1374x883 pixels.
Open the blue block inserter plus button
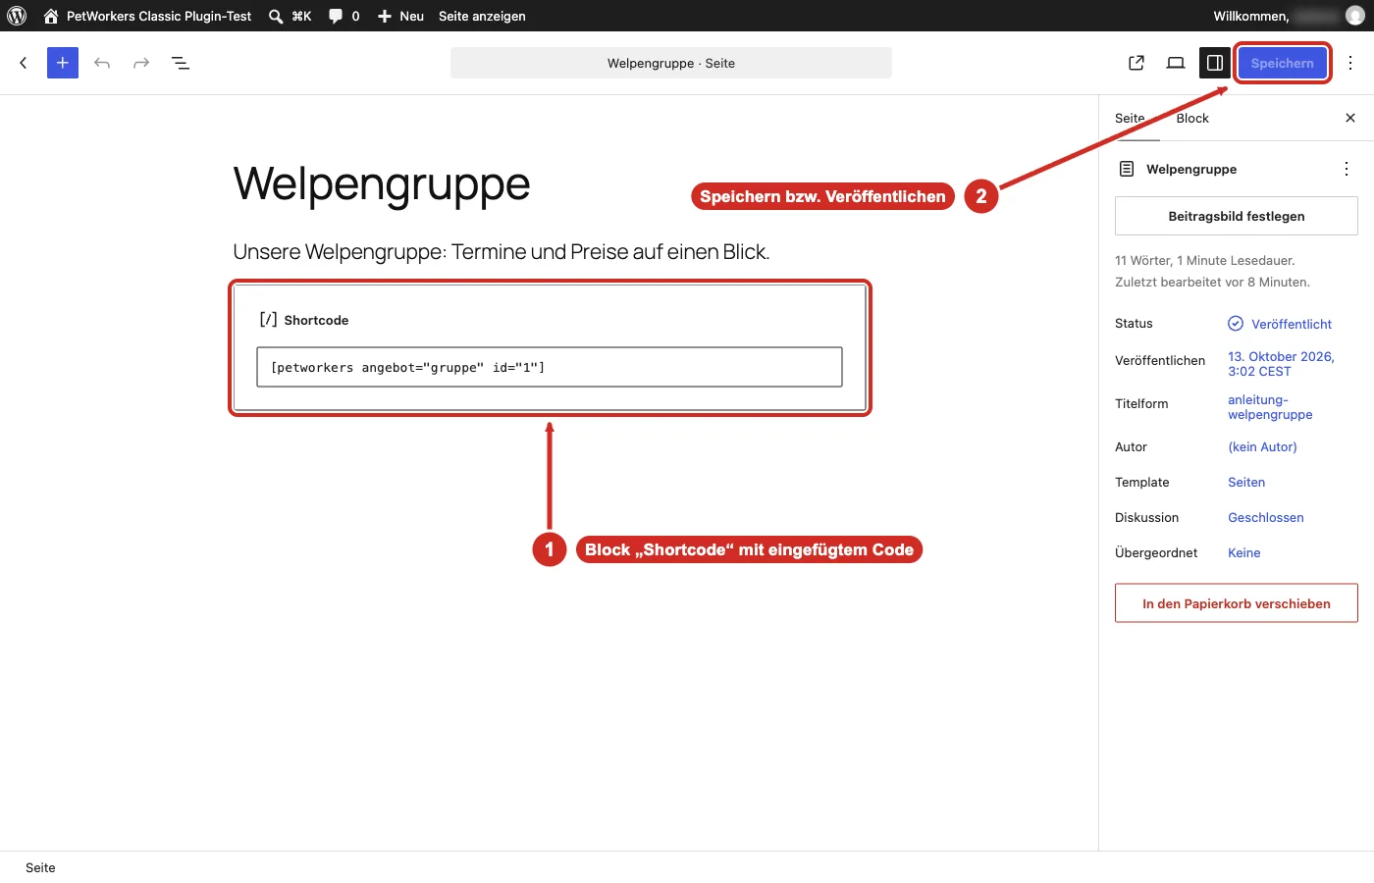[x=63, y=63]
